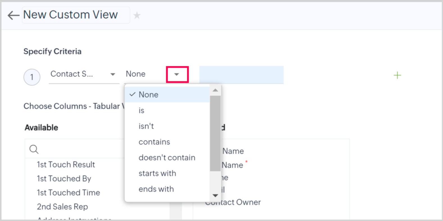Pick the "ends with" operator
Image resolution: width=443 pixels, height=221 pixels.
(x=156, y=189)
